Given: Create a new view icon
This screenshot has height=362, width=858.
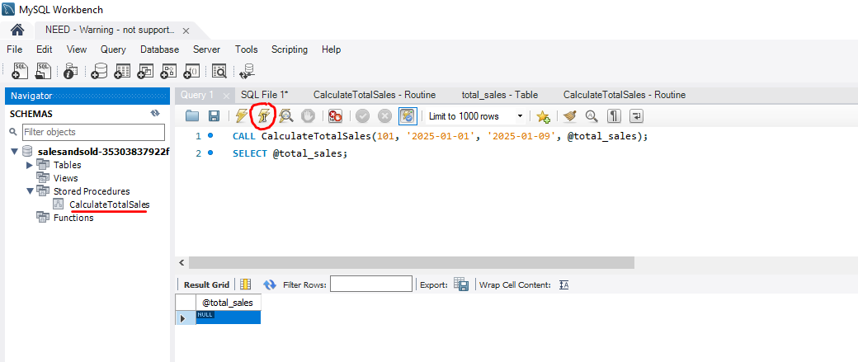Looking at the screenshot, I should tap(145, 71).
